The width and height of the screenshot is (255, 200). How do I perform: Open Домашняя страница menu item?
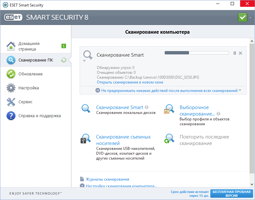click(36, 46)
